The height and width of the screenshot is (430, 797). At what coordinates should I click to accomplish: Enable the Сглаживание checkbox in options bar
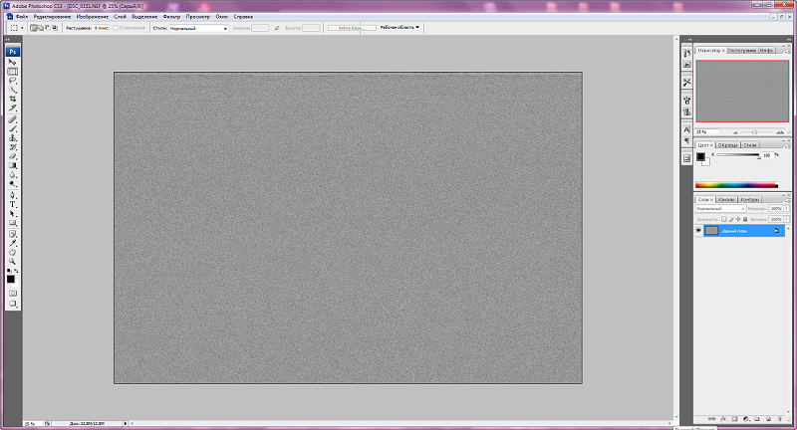(116, 28)
